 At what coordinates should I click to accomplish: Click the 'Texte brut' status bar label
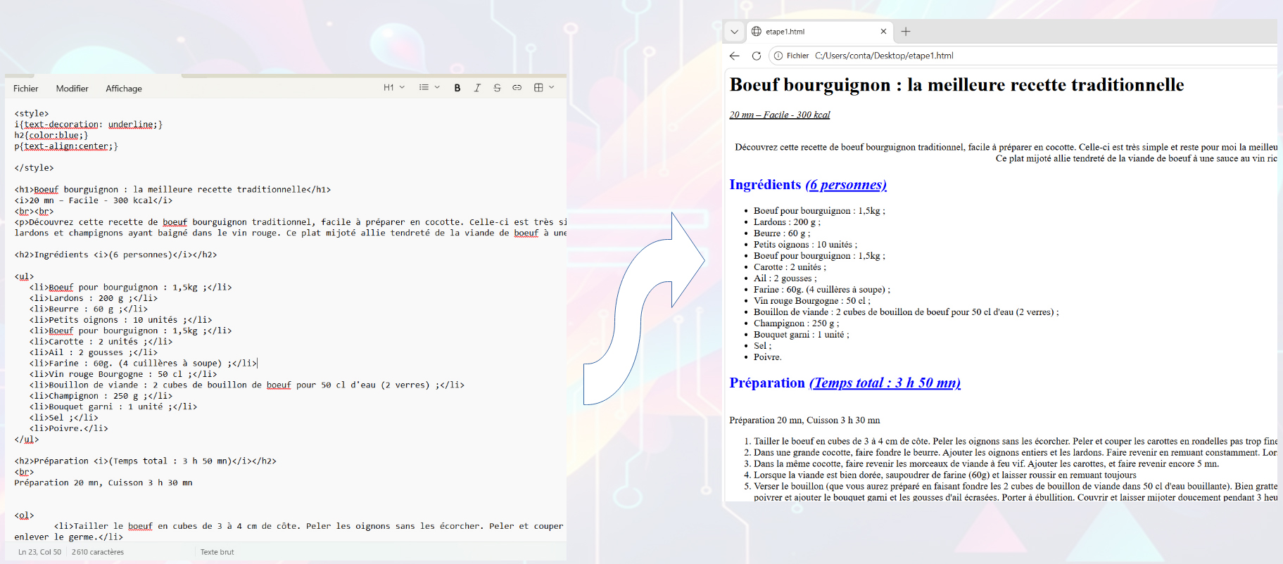pyautogui.click(x=217, y=552)
